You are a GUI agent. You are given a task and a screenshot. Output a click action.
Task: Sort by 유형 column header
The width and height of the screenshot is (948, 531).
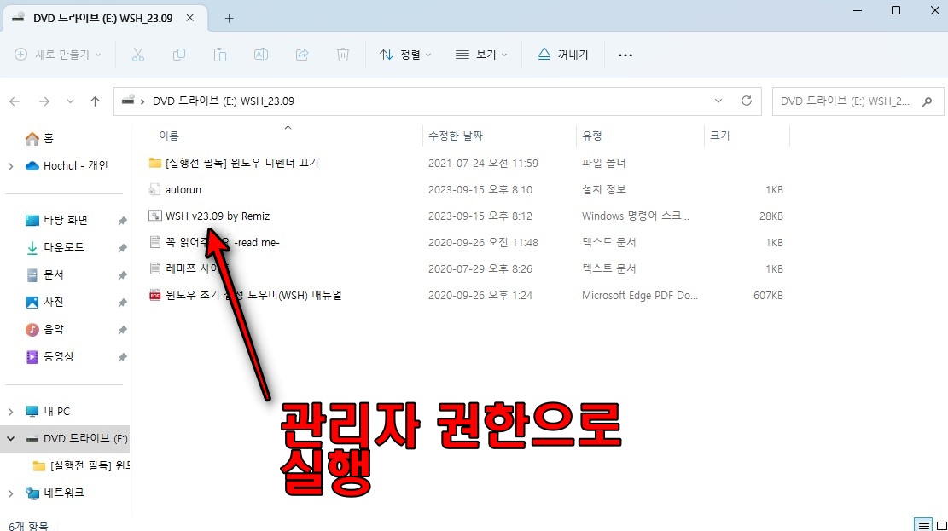coord(592,136)
